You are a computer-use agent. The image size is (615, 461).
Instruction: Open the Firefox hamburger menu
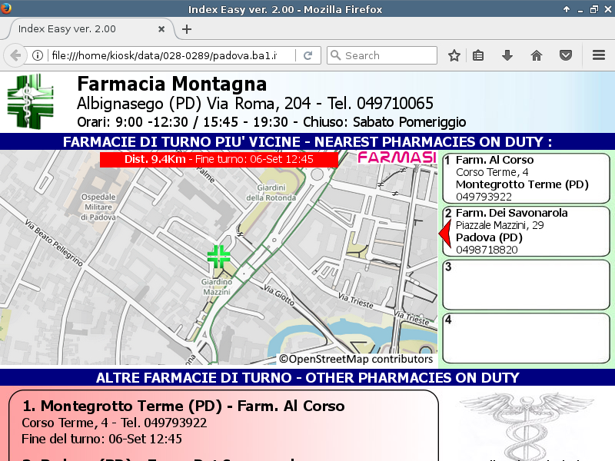point(599,55)
